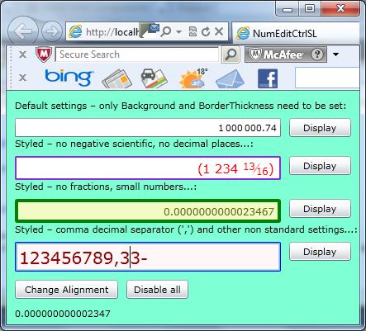Screen dimensions: 366x331
Task: Click Display next to the 1 000 000.74 field
Action: [320, 128]
